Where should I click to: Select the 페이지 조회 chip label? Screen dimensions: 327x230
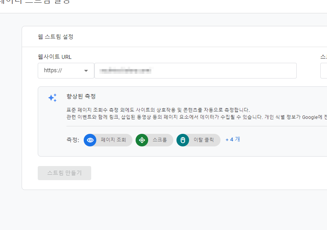114,140
